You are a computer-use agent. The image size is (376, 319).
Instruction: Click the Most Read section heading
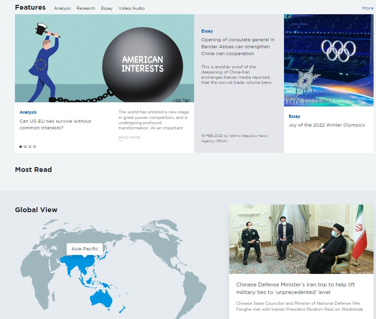pyautogui.click(x=33, y=170)
